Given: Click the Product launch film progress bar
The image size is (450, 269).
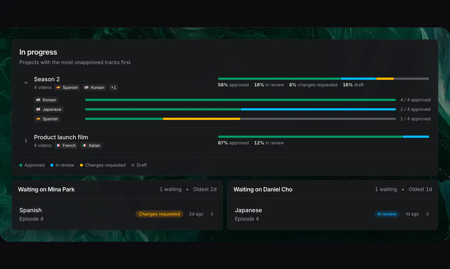Looking at the screenshot, I should click(x=324, y=137).
